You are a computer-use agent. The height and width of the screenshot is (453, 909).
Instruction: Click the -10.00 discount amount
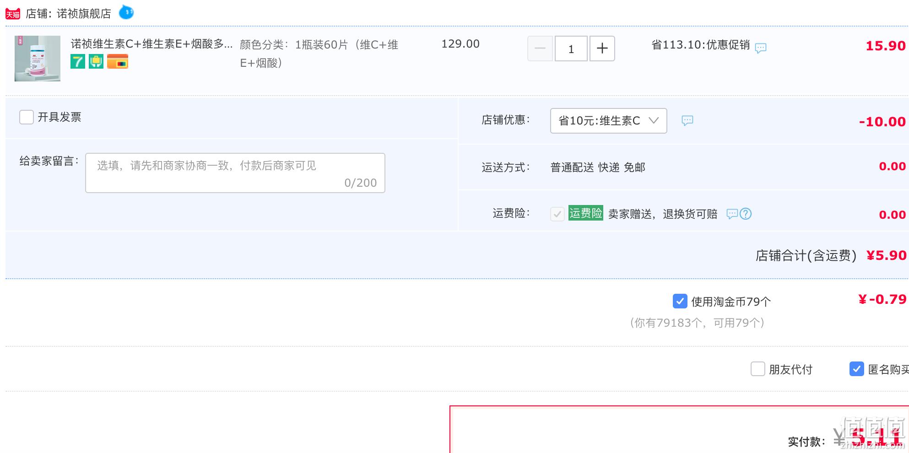coord(882,122)
